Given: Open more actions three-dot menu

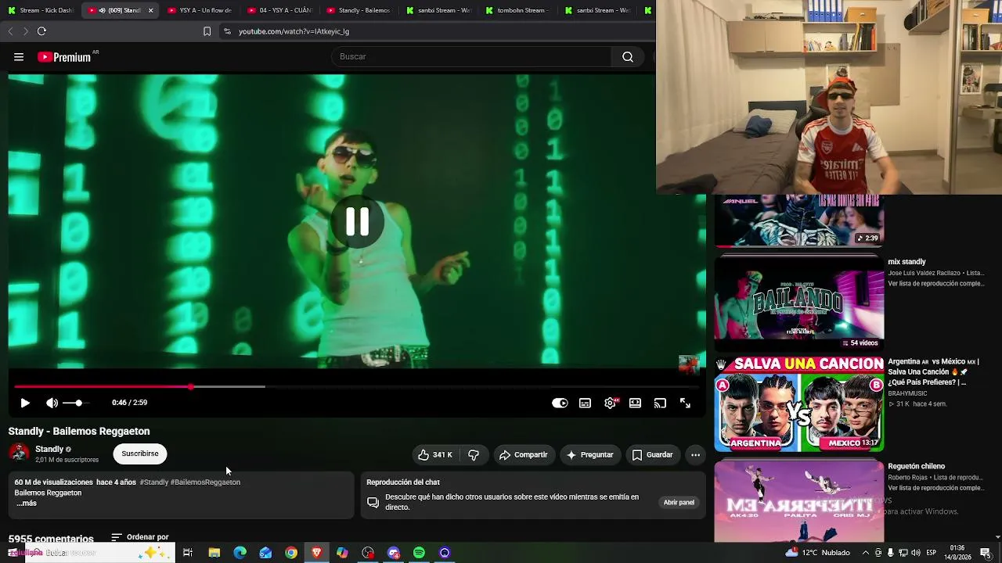Looking at the screenshot, I should click(695, 454).
